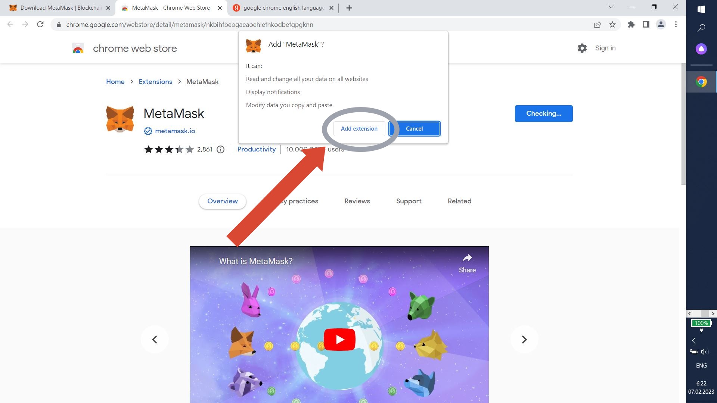This screenshot has width=717, height=403.
Task: Reload the current page
Action: pos(40,25)
